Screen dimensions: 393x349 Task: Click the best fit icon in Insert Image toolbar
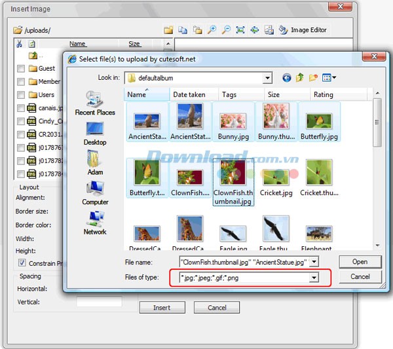(x=255, y=30)
